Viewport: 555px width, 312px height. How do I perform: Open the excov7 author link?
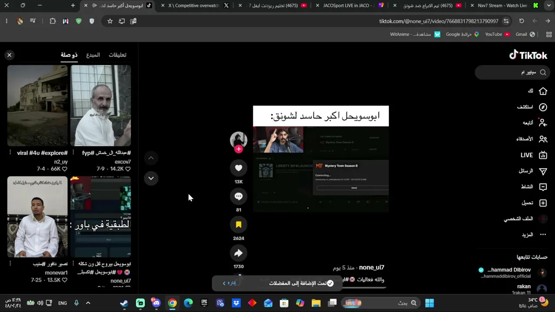tap(123, 162)
